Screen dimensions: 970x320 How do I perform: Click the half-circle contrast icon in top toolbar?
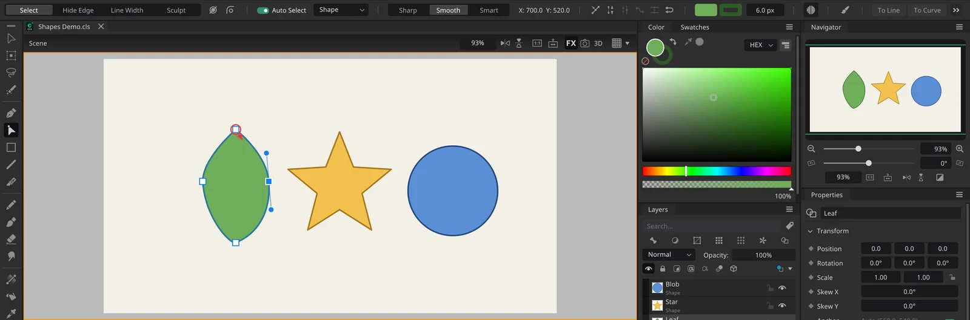pyautogui.click(x=811, y=10)
